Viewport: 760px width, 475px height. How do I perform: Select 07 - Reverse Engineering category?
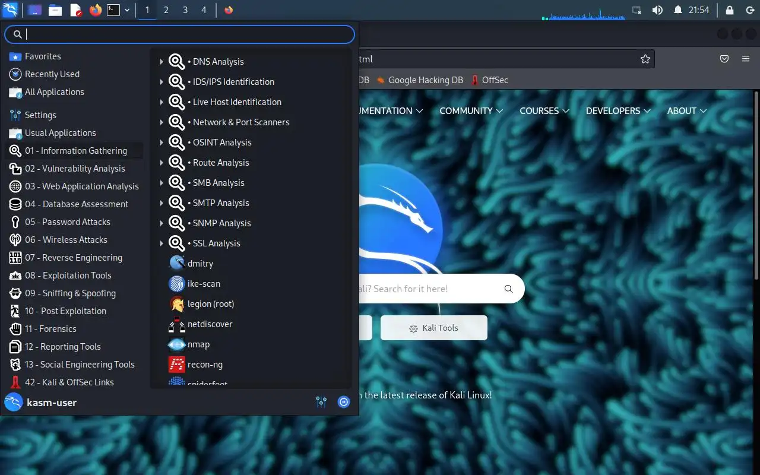(x=74, y=258)
